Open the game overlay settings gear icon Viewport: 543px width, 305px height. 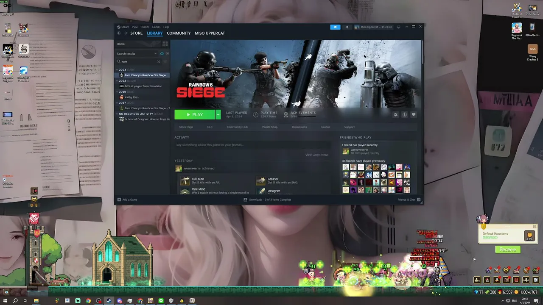point(536,280)
